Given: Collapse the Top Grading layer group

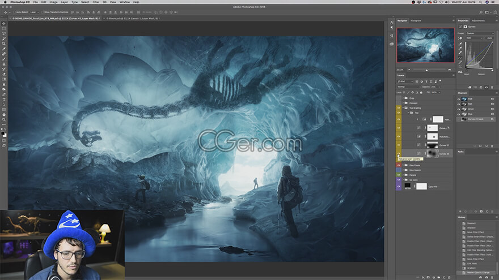Looking at the screenshot, I should pos(403,108).
